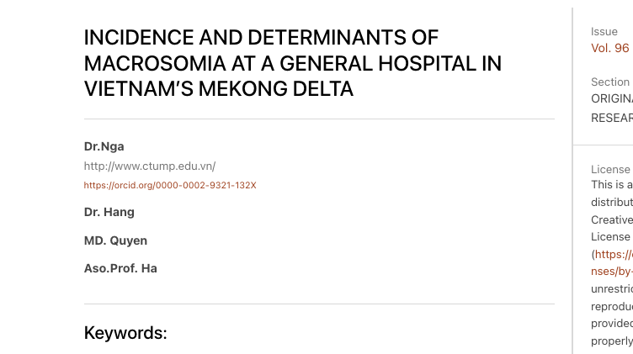Click the Keywords heading
The width and height of the screenshot is (633, 354).
click(x=125, y=333)
